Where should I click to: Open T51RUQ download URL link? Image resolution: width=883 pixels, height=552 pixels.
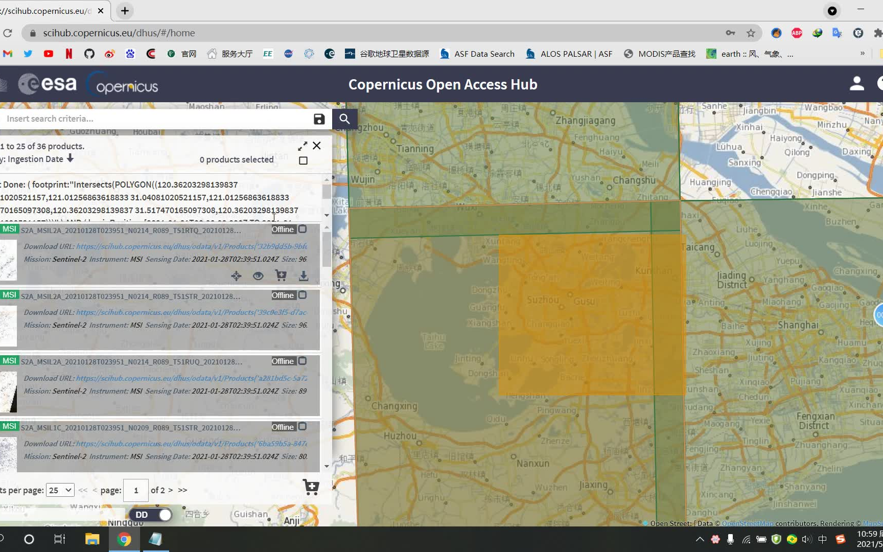click(192, 378)
